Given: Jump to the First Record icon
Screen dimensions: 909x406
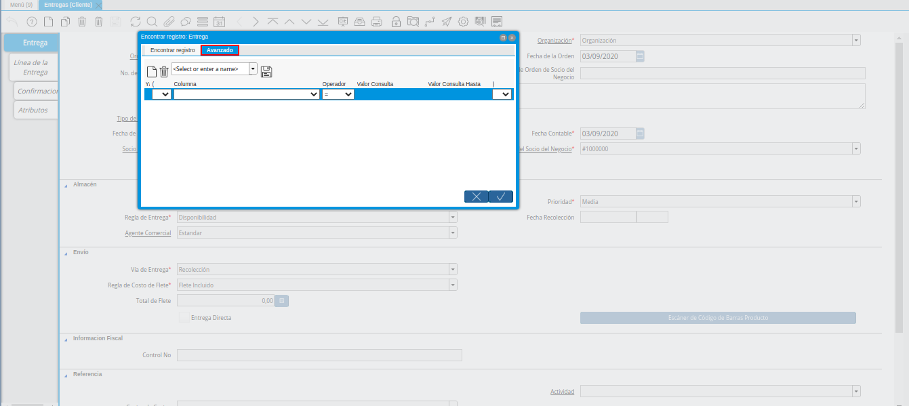Looking at the screenshot, I should coord(272,22).
